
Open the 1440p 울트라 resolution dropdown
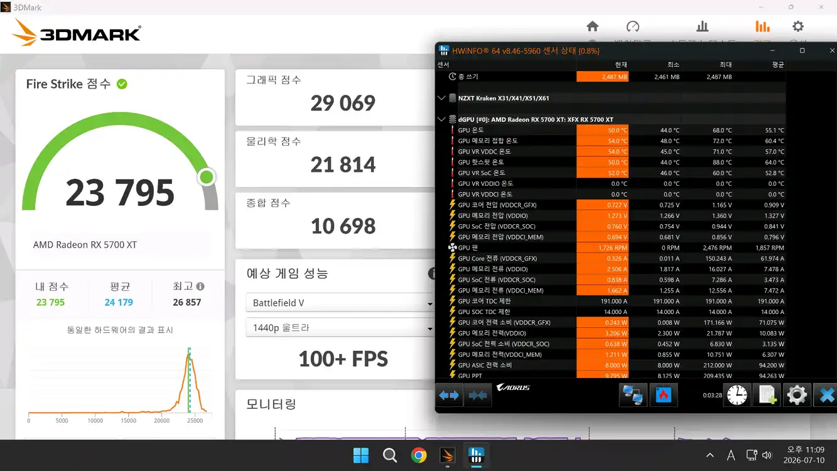pos(340,328)
